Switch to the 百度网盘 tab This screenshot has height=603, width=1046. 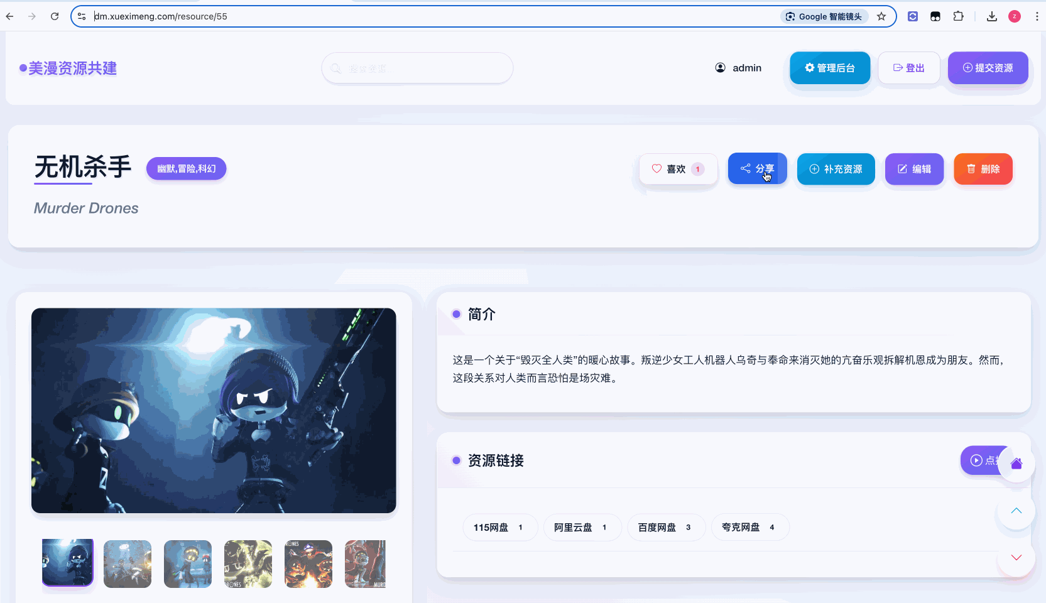666,527
